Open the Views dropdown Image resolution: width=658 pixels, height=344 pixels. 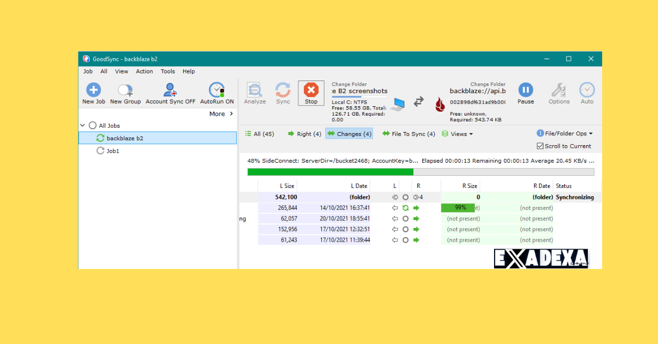pos(457,134)
